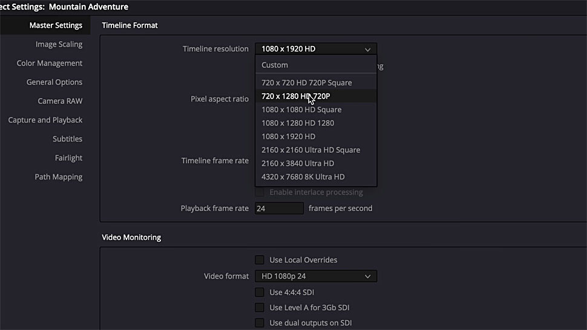Go to General Options page

pos(54,82)
